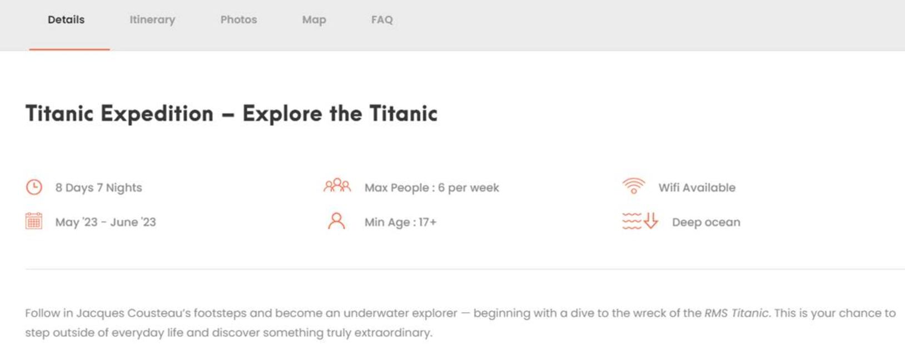Click the May '23 - June '23 text
Image resolution: width=905 pixels, height=344 pixels.
pos(106,222)
